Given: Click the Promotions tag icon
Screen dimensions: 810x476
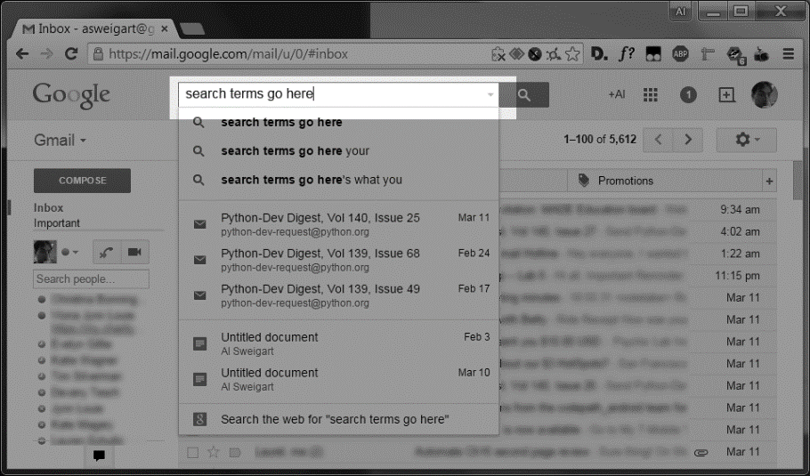Looking at the screenshot, I should tap(584, 181).
